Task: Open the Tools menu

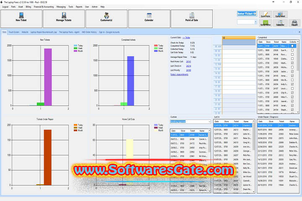Action: (71, 7)
